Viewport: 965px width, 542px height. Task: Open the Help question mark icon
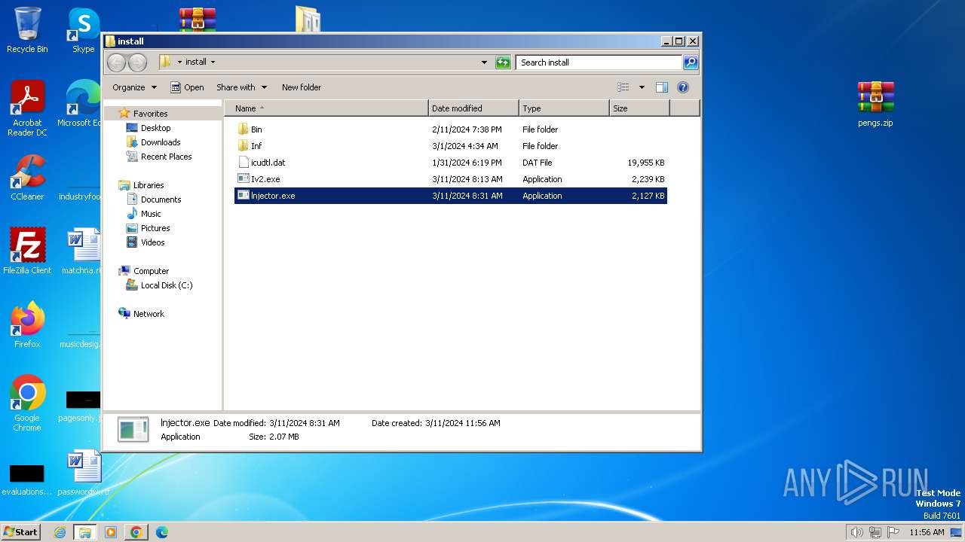[683, 87]
